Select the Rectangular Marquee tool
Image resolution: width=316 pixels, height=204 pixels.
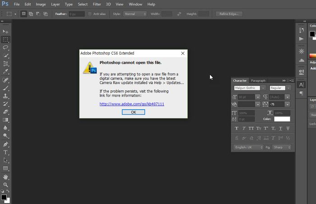[x=5, y=40]
